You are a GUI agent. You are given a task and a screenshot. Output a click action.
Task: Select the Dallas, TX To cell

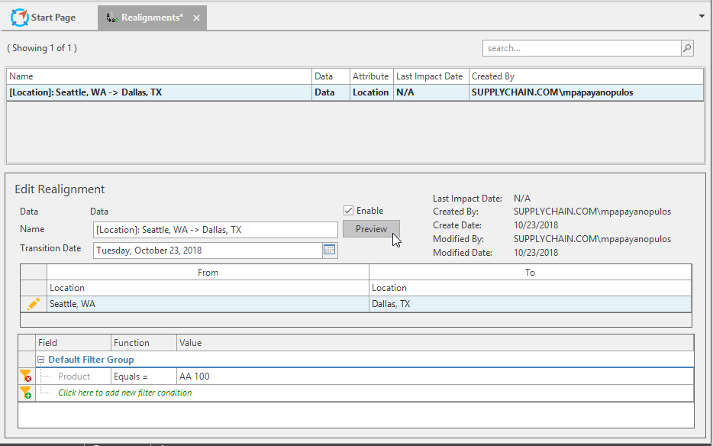531,304
